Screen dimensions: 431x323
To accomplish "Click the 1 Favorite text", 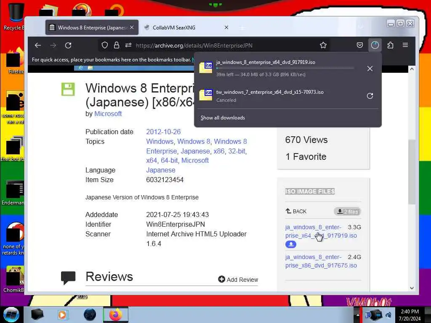I will [x=306, y=156].
